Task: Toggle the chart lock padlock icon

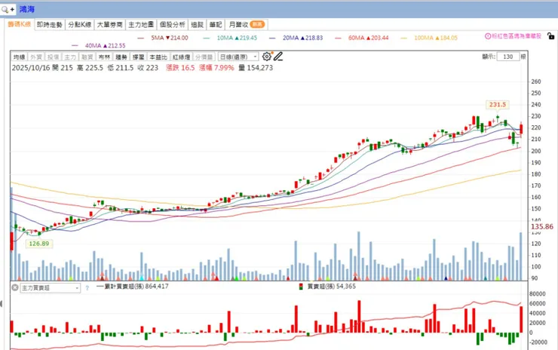Action: click(x=550, y=36)
